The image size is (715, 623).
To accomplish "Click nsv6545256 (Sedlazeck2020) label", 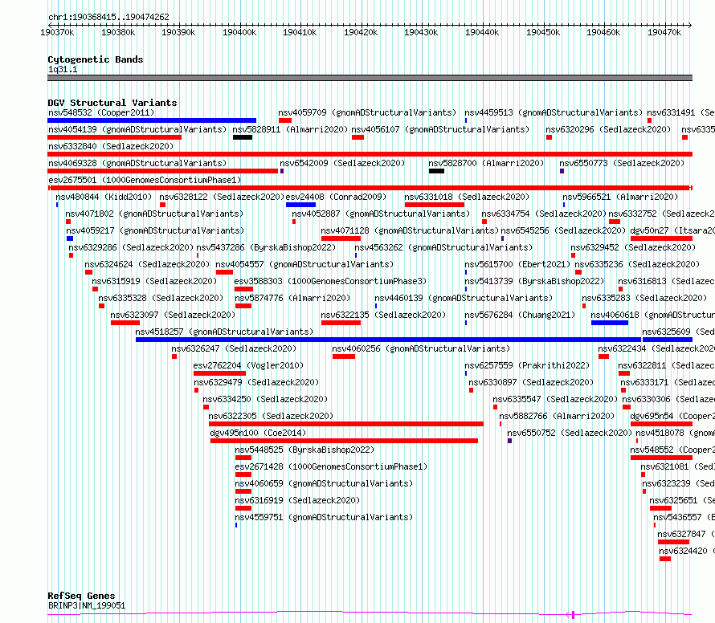I will click(563, 230).
